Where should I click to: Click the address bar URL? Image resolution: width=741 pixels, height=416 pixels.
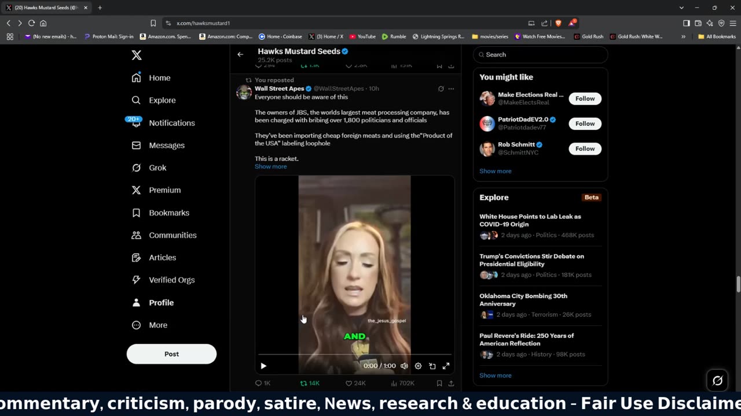[203, 23]
